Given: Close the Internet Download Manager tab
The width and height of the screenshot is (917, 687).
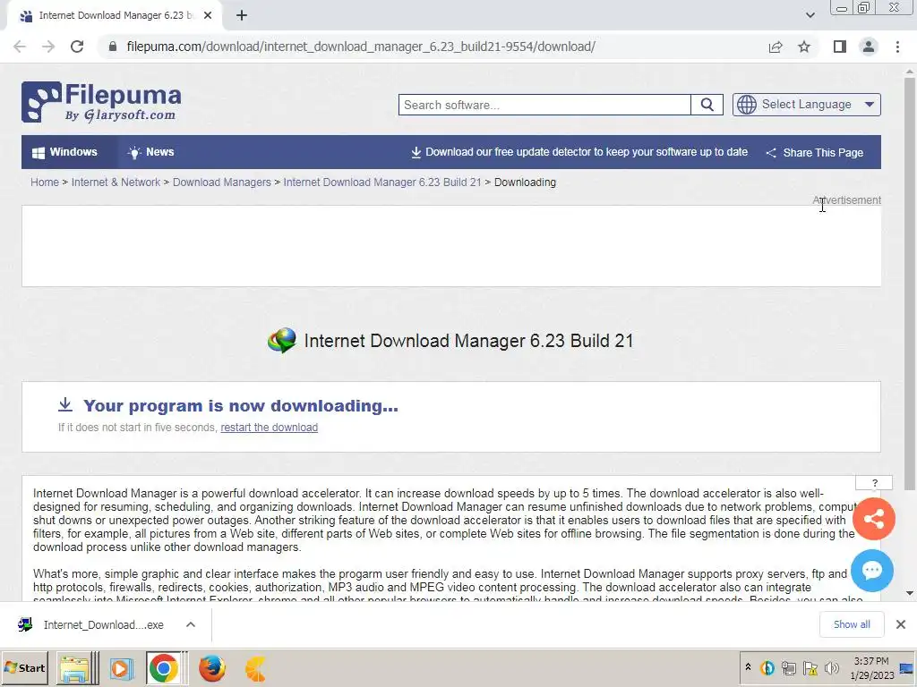Looking at the screenshot, I should (x=208, y=16).
